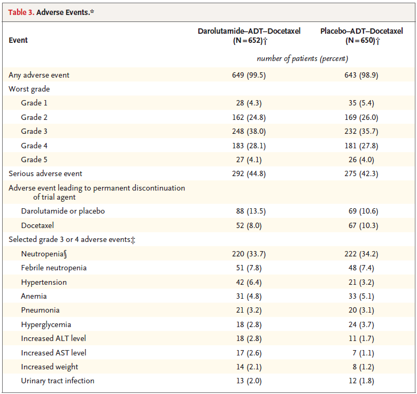Click the "Worst grade" row label

pyautogui.click(x=29, y=89)
